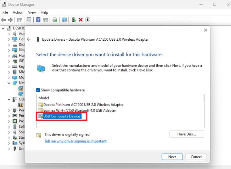Click the Next button
The image size is (231, 169).
[172, 157]
